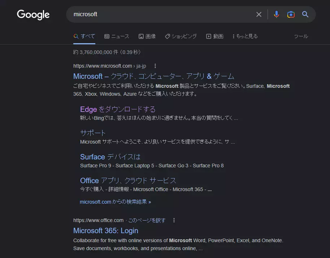Viewport: 330px width, 258px height.
Task: Click microsoft.com からの検索結果 » link
Action: click(x=115, y=202)
